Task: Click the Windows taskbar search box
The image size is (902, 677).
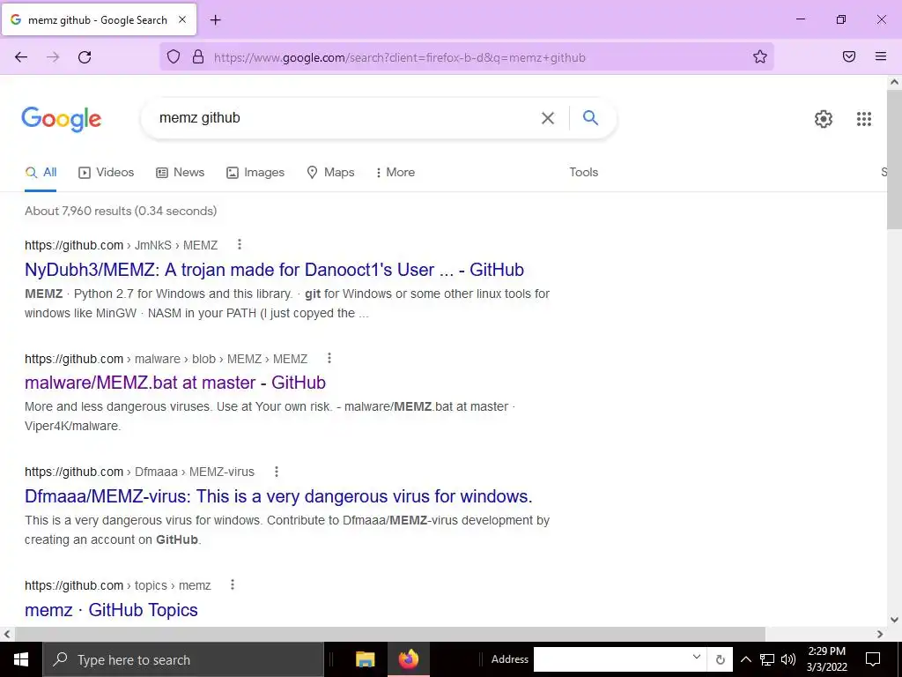Action: (x=183, y=659)
